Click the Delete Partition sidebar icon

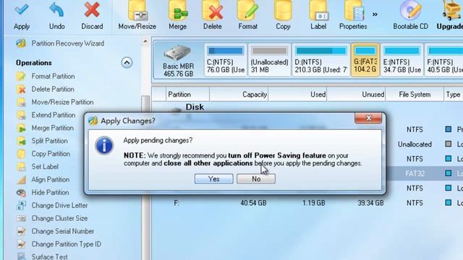[x=21, y=90]
